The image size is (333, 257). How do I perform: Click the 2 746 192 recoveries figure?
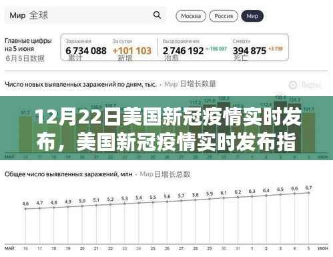click(x=183, y=51)
